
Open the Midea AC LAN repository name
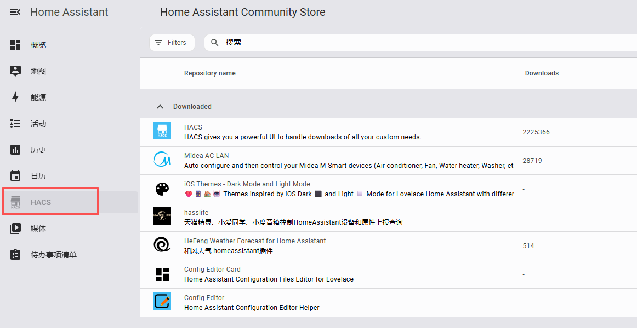coord(206,155)
